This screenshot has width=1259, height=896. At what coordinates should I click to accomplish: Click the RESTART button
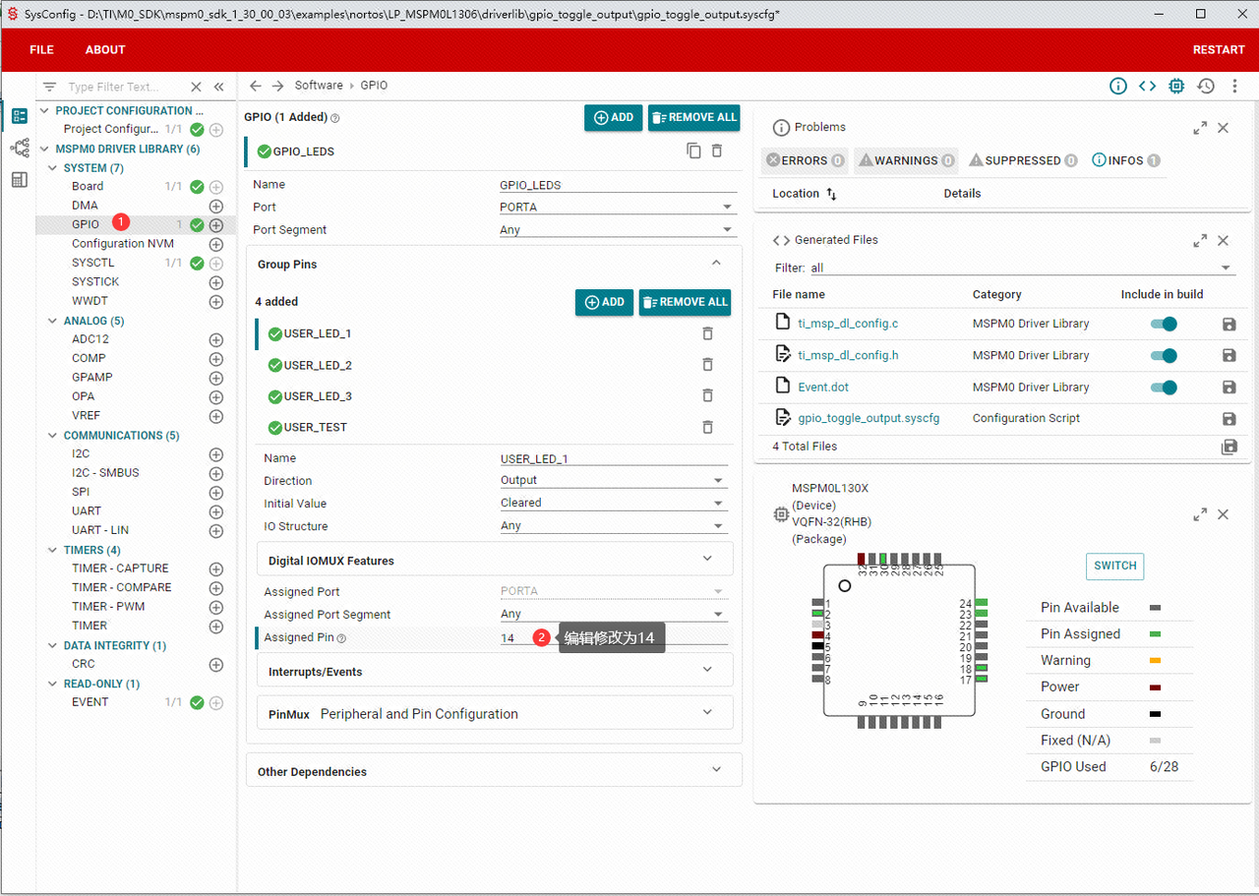tap(1219, 50)
